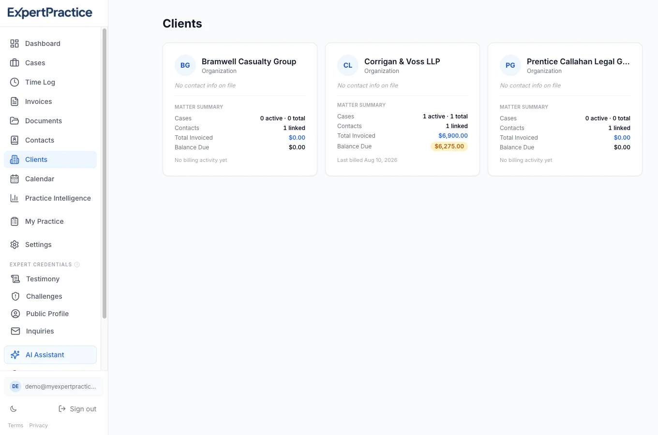Open the AI Assistant

50,355
